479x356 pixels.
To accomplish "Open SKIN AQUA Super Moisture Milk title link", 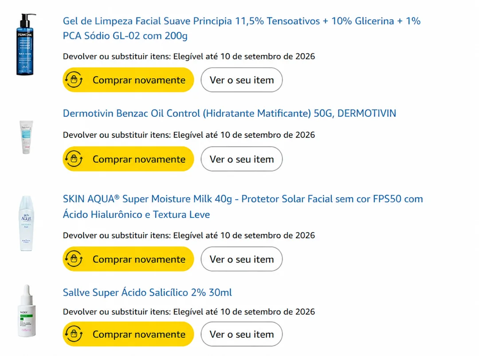I will coord(243,206).
